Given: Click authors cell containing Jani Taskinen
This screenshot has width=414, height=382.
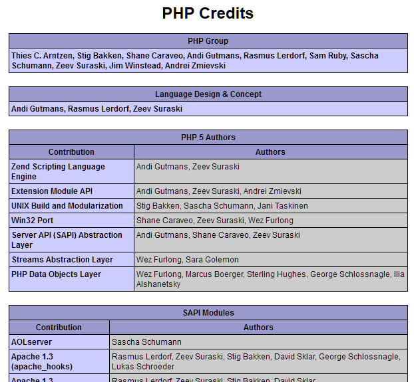Looking at the screenshot, I should coord(271,206).
